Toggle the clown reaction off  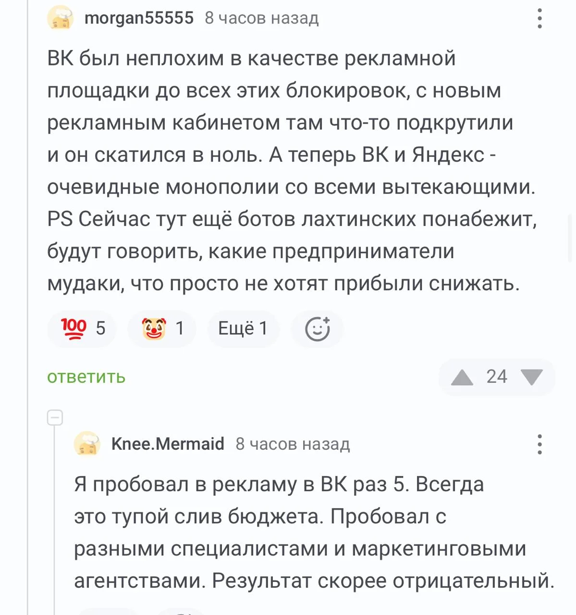(x=161, y=329)
